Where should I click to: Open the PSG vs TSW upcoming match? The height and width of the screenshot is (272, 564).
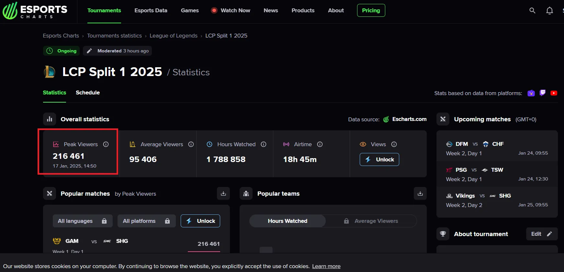pos(497,174)
